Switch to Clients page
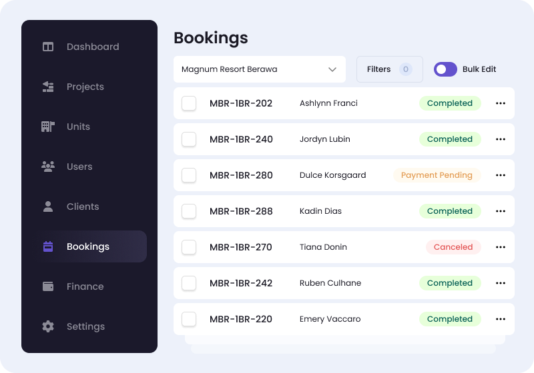 pyautogui.click(x=83, y=206)
